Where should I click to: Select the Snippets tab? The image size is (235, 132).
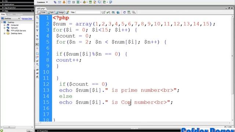[x=19, y=14]
